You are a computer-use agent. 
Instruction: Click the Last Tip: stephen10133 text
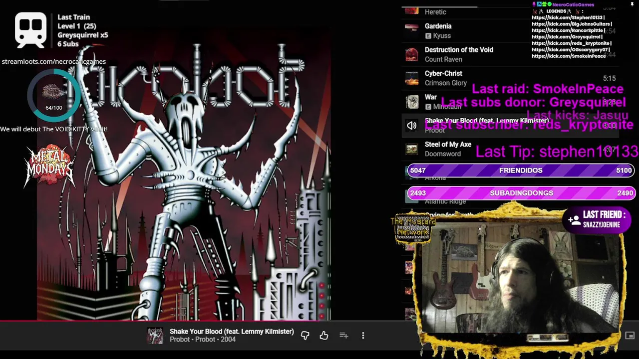point(557,152)
